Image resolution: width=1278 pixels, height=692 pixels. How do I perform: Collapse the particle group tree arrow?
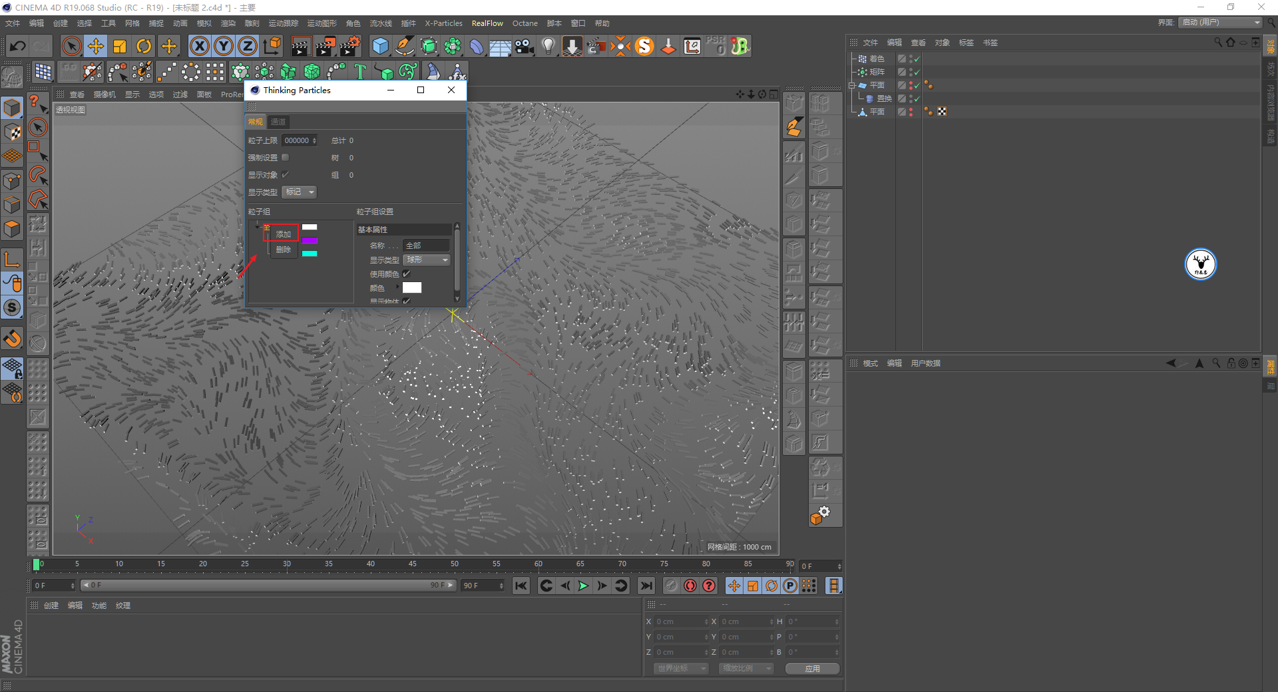pos(257,227)
